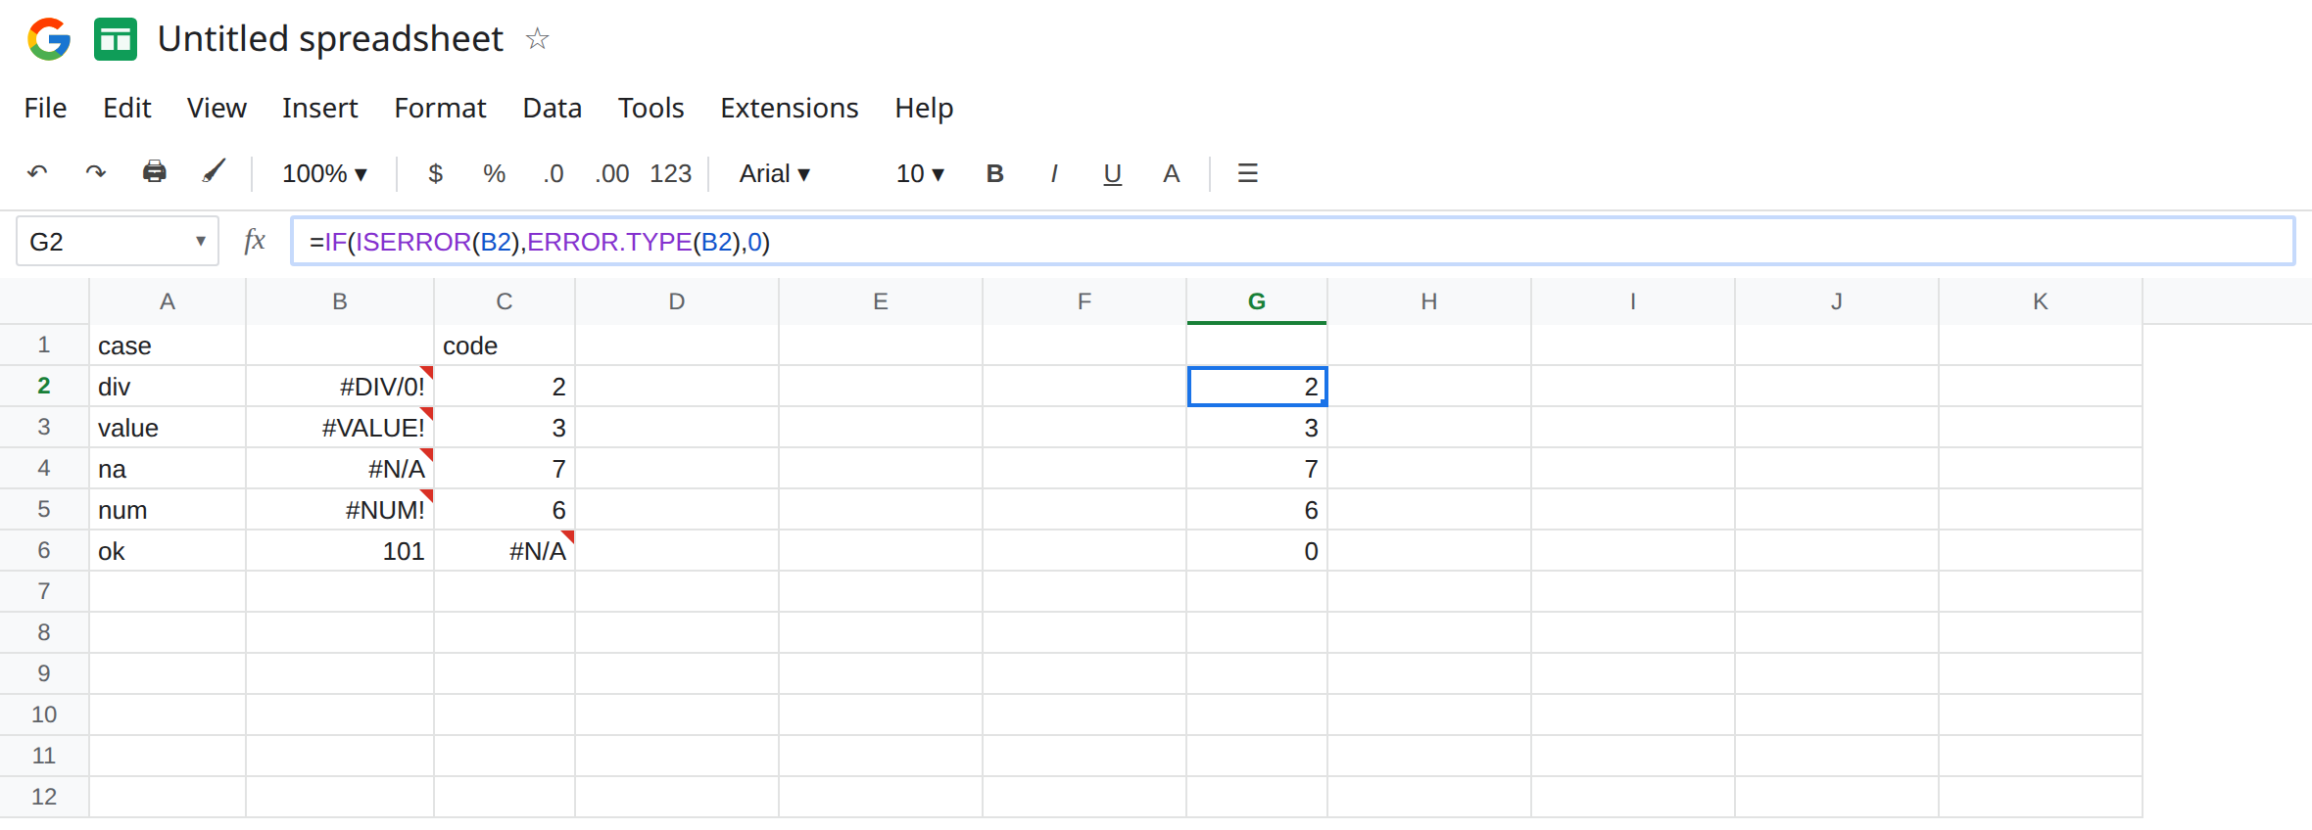Open the text color picker

(x=1171, y=173)
